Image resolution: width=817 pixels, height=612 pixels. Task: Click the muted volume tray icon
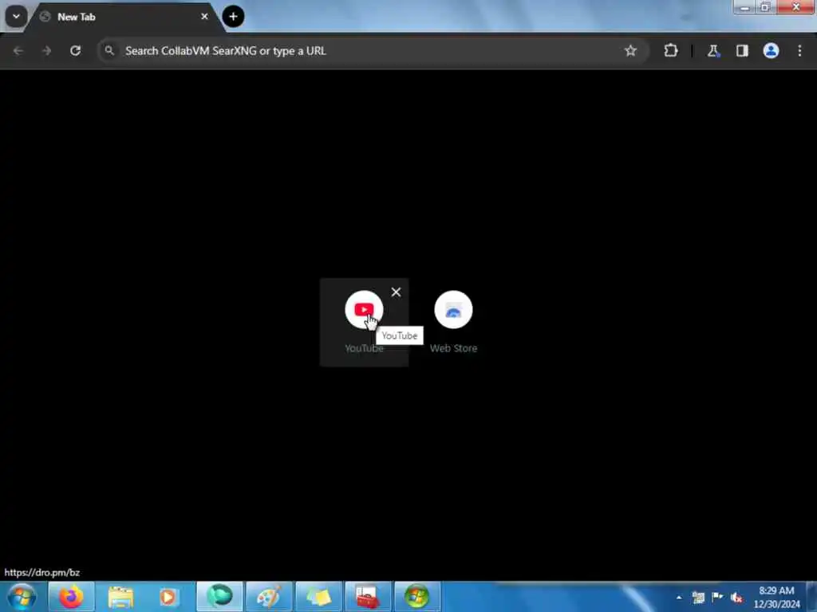click(x=736, y=598)
